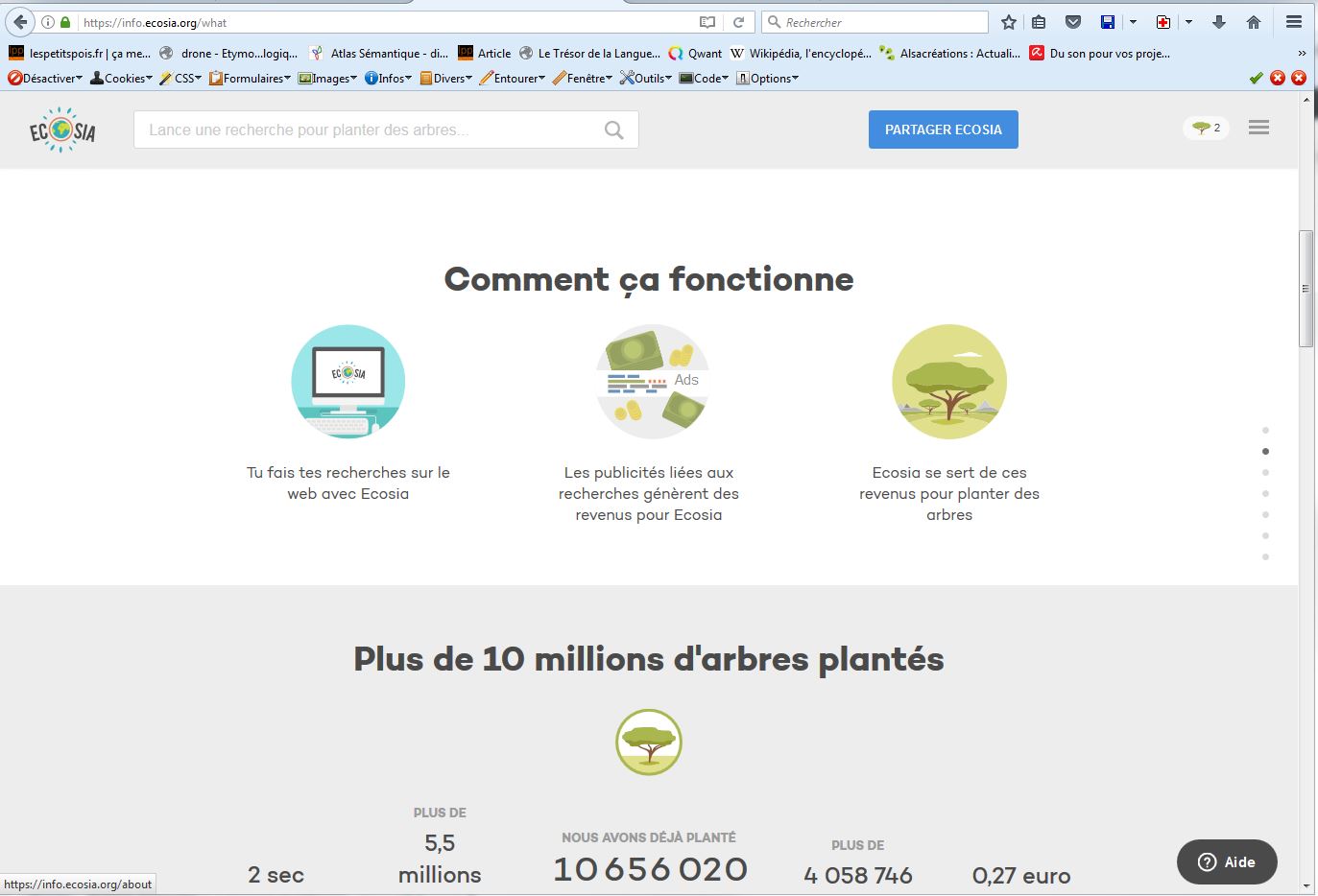Open the Ecosia tree counter badge
The height and width of the screenshot is (896, 1318).
point(1207,128)
